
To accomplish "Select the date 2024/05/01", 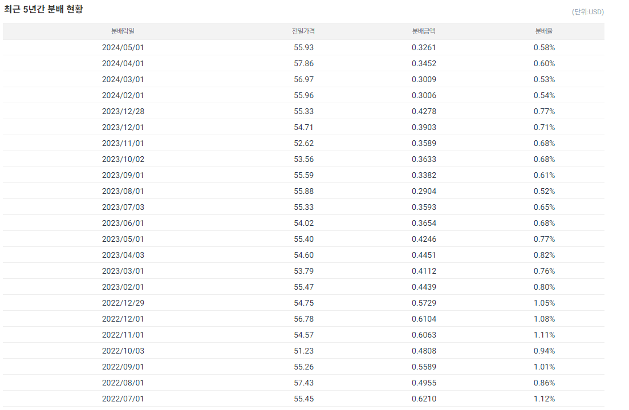I will click(123, 47).
